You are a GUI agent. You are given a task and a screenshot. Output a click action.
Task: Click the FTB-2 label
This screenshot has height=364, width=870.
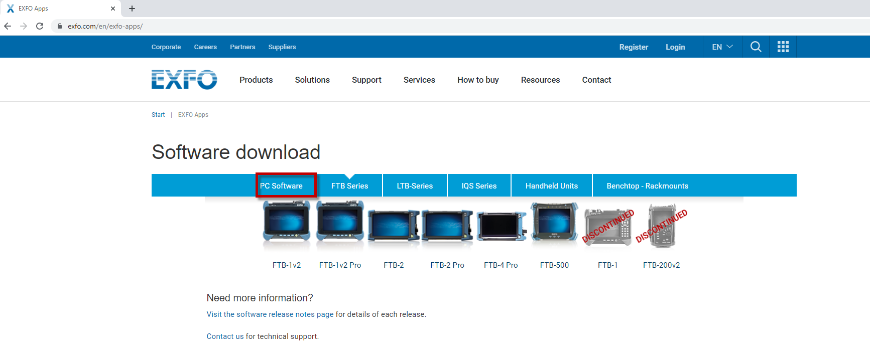click(x=394, y=265)
